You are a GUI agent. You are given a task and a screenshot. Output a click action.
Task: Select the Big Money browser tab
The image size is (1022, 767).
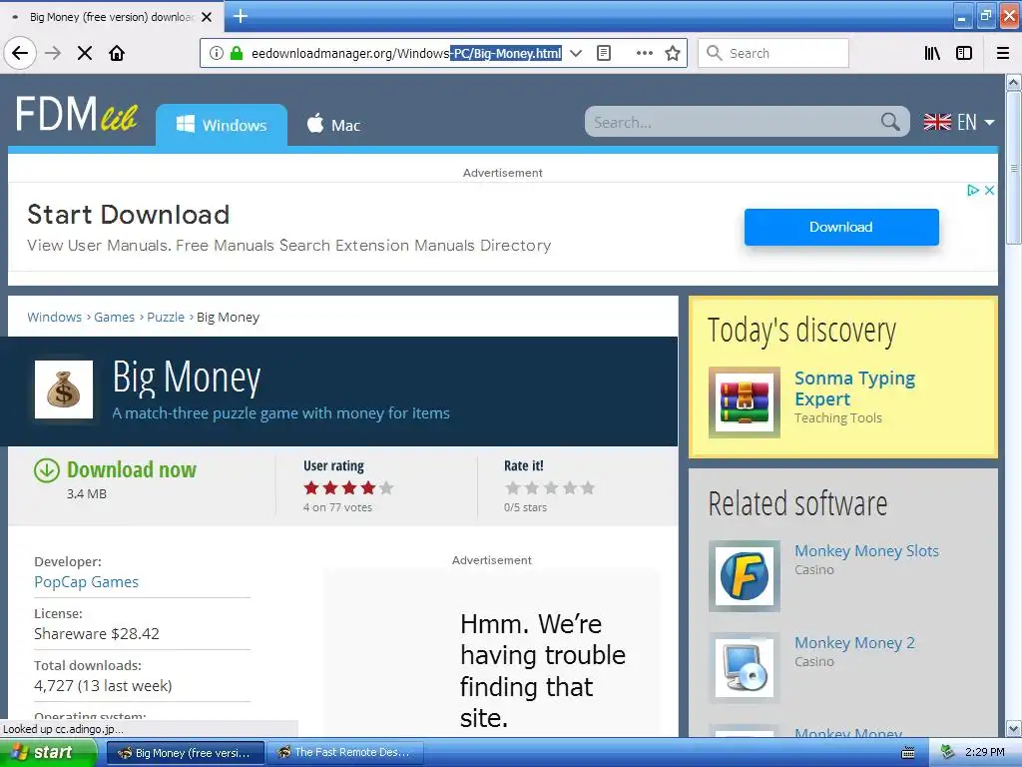point(112,17)
